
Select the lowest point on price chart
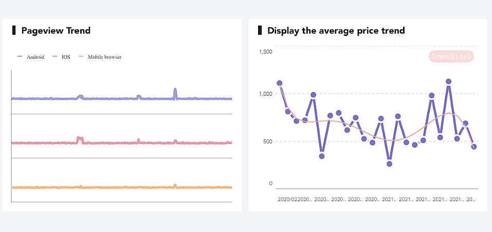[x=390, y=164]
